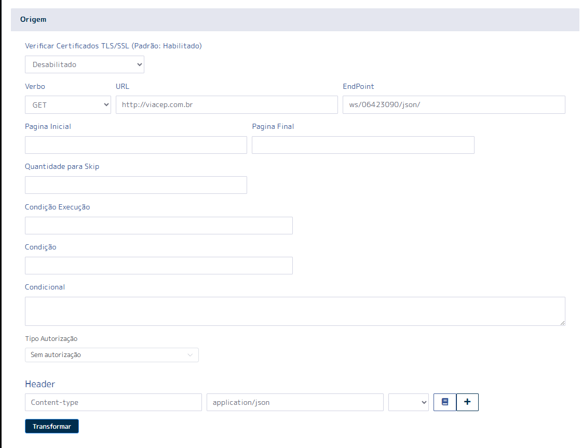Image resolution: width=582 pixels, height=448 pixels.
Task: Click the EndPoint label
Action: click(x=358, y=86)
